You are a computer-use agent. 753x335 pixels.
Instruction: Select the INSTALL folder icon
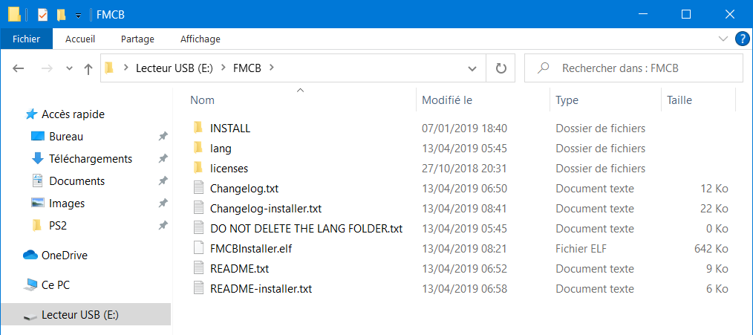(198, 128)
